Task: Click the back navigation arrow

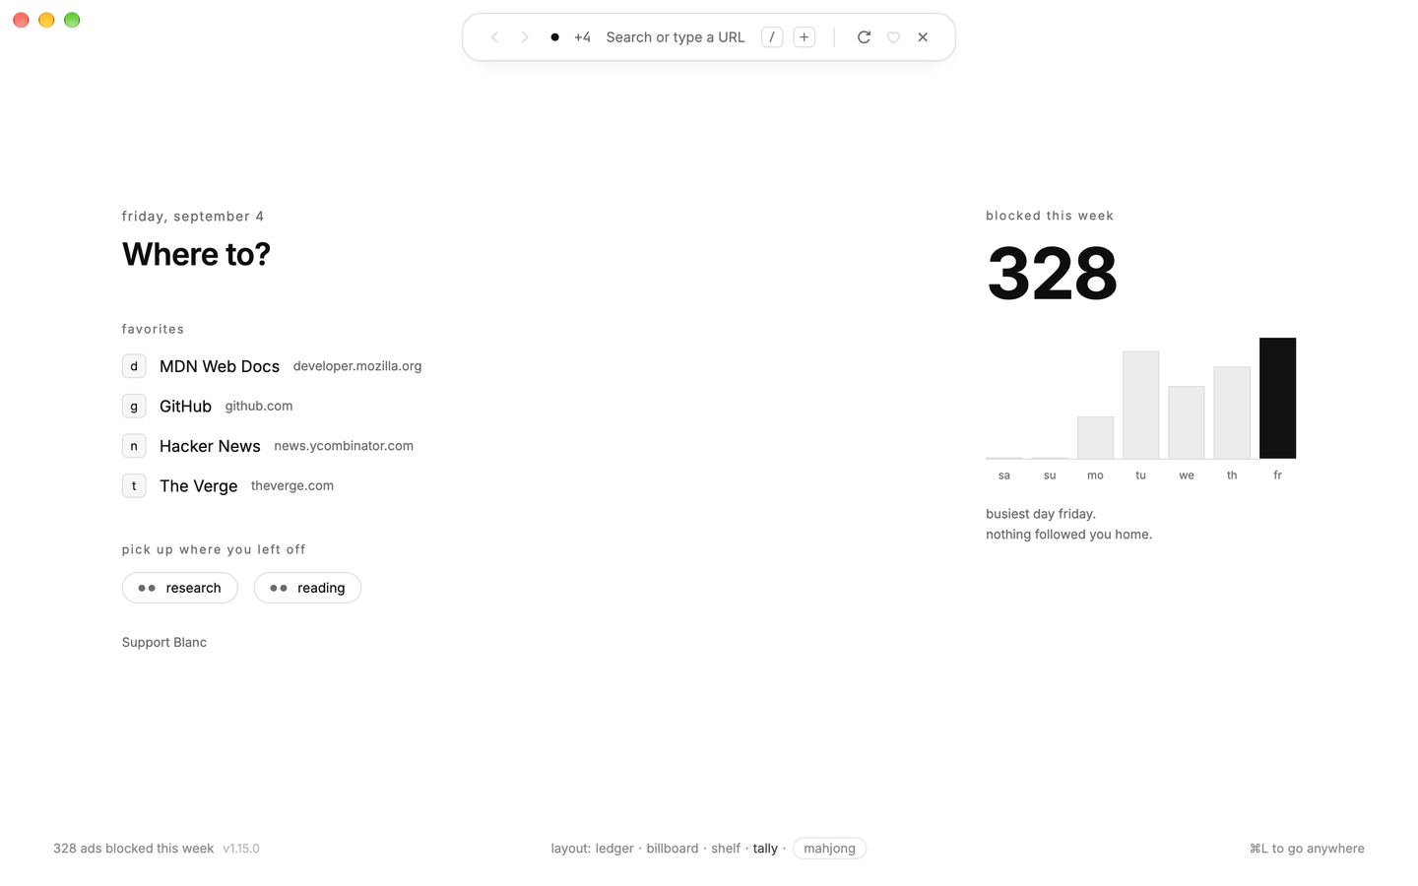Action: [x=494, y=37]
